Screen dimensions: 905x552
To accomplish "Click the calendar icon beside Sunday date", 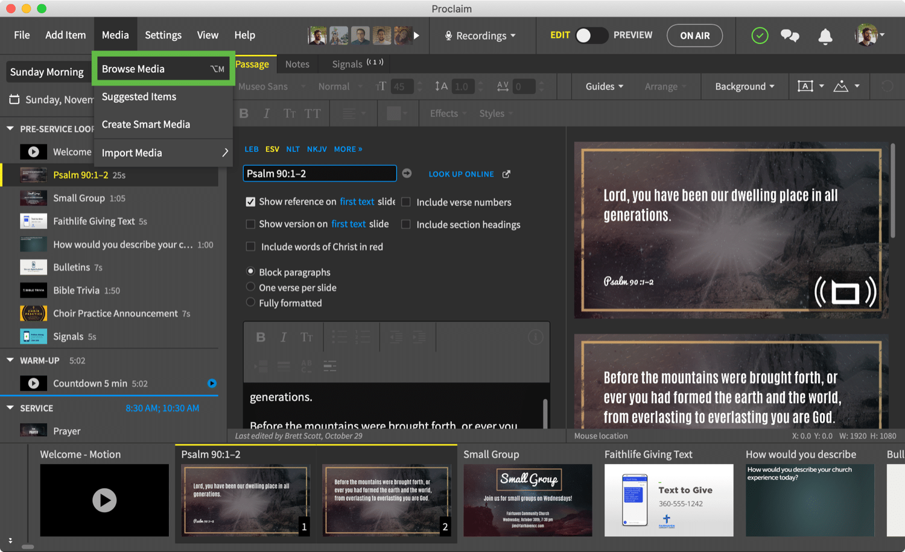I will point(14,99).
